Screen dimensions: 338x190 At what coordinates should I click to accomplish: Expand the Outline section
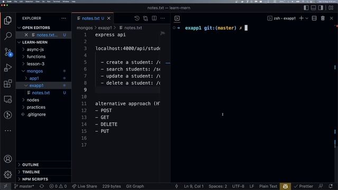click(43, 165)
